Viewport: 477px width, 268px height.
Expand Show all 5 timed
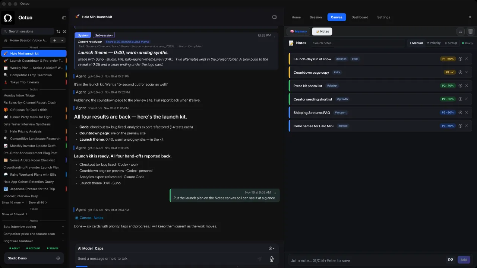tap(15, 214)
